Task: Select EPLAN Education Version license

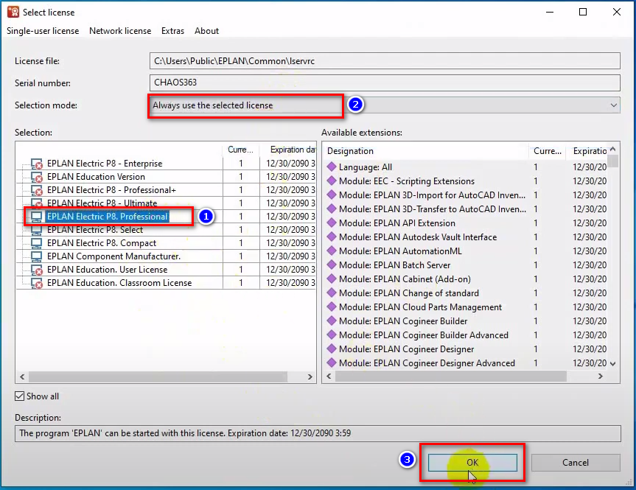Action: click(96, 177)
